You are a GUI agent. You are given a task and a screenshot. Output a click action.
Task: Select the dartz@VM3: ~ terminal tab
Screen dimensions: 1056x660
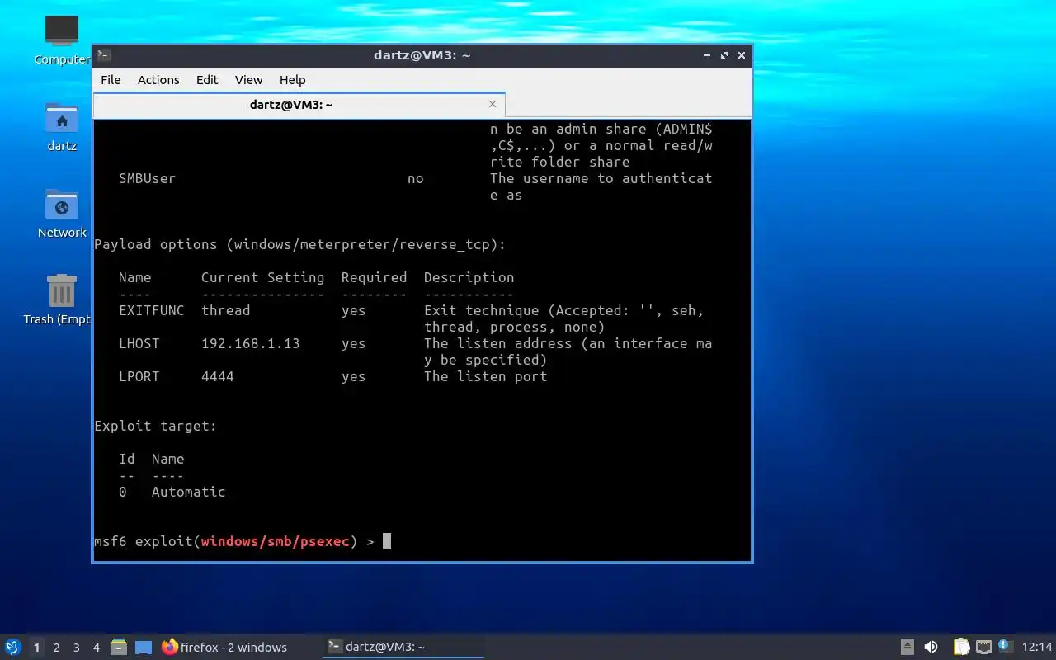coord(291,105)
